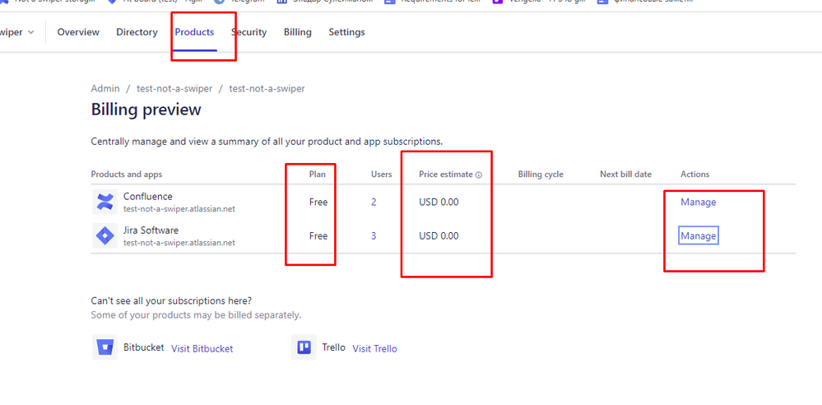822x405 pixels.
Task: Click the Products and apps column header
Action: coord(127,175)
